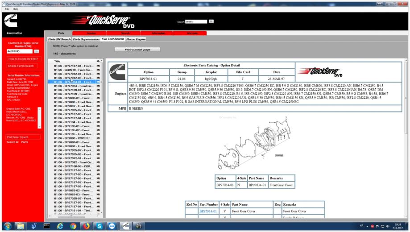Launch Internet Explorer from the taskbar
This screenshot has height=232, width=410.
click(60, 226)
